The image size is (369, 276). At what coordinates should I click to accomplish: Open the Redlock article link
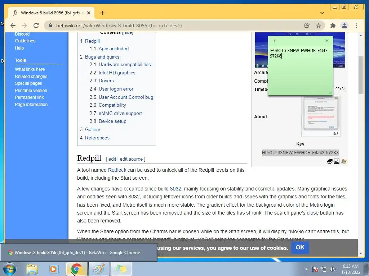[x=117, y=170]
